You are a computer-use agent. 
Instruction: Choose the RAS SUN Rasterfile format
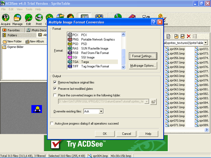[x=93, y=48]
